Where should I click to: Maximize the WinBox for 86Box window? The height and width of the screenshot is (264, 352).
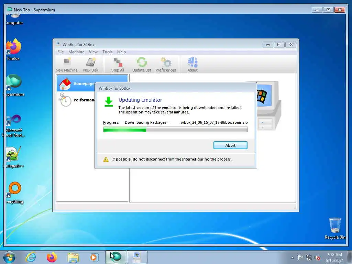click(x=279, y=45)
